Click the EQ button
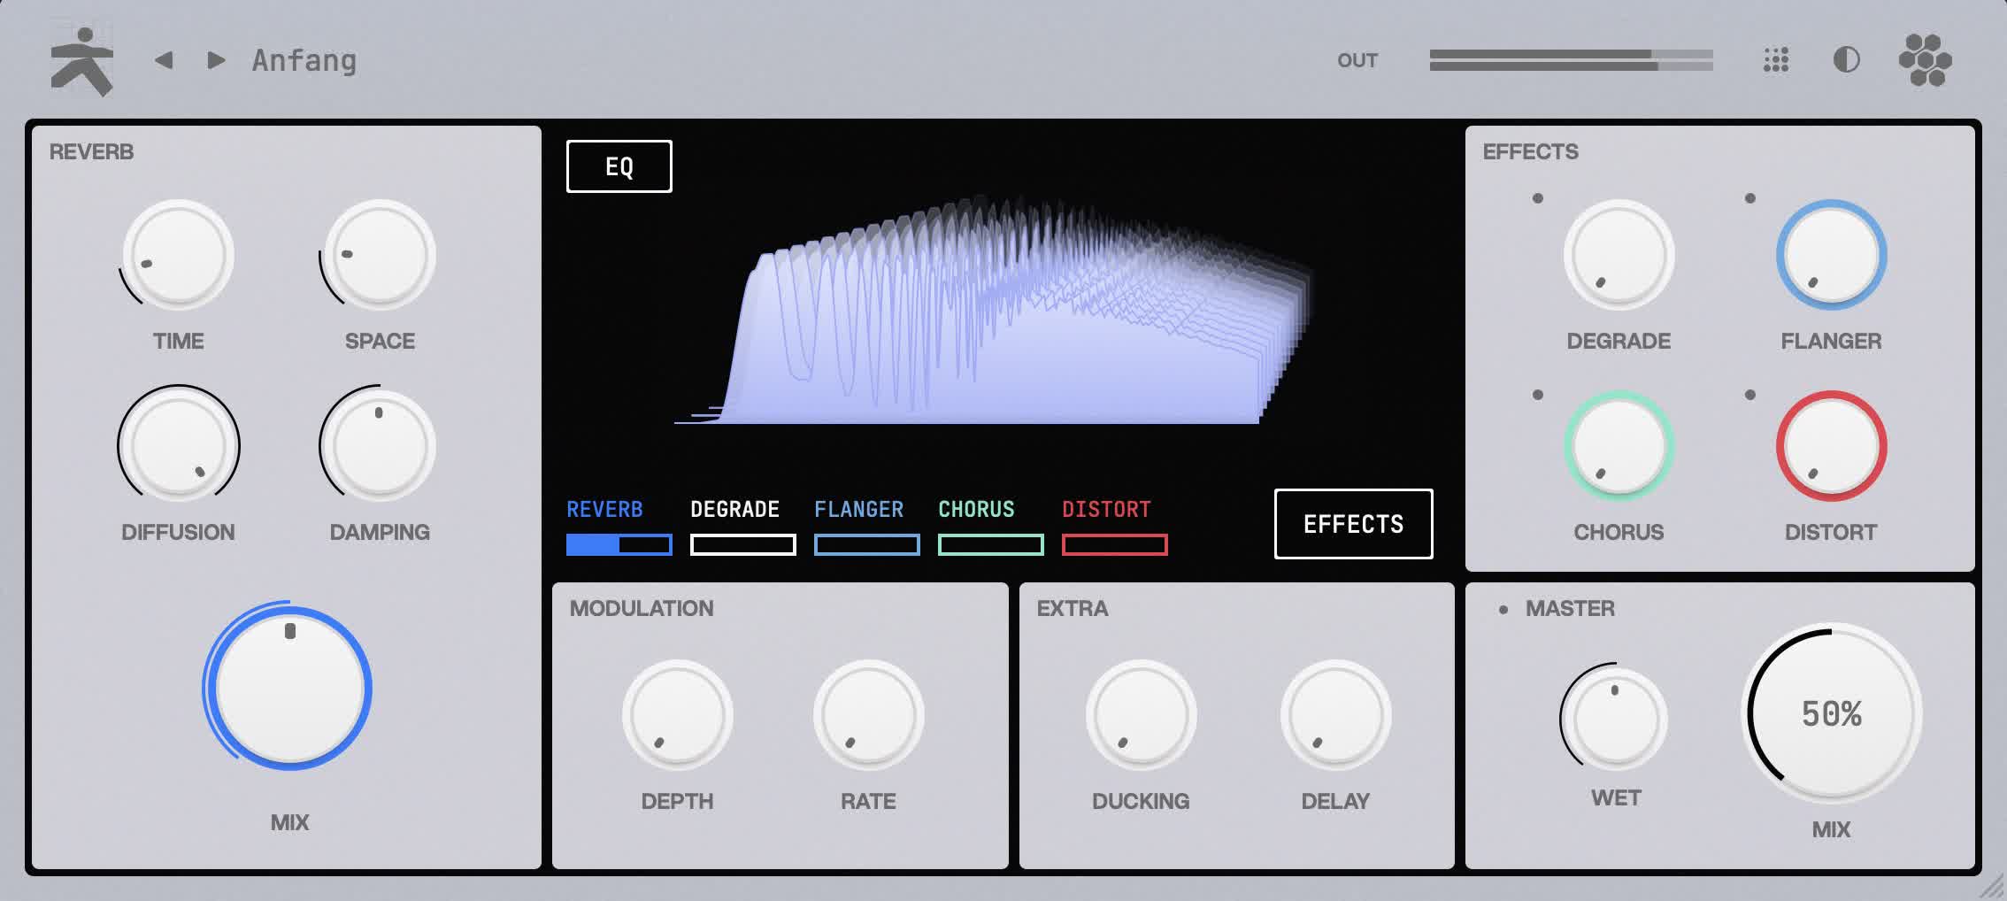This screenshot has width=2007, height=901. coord(619,166)
